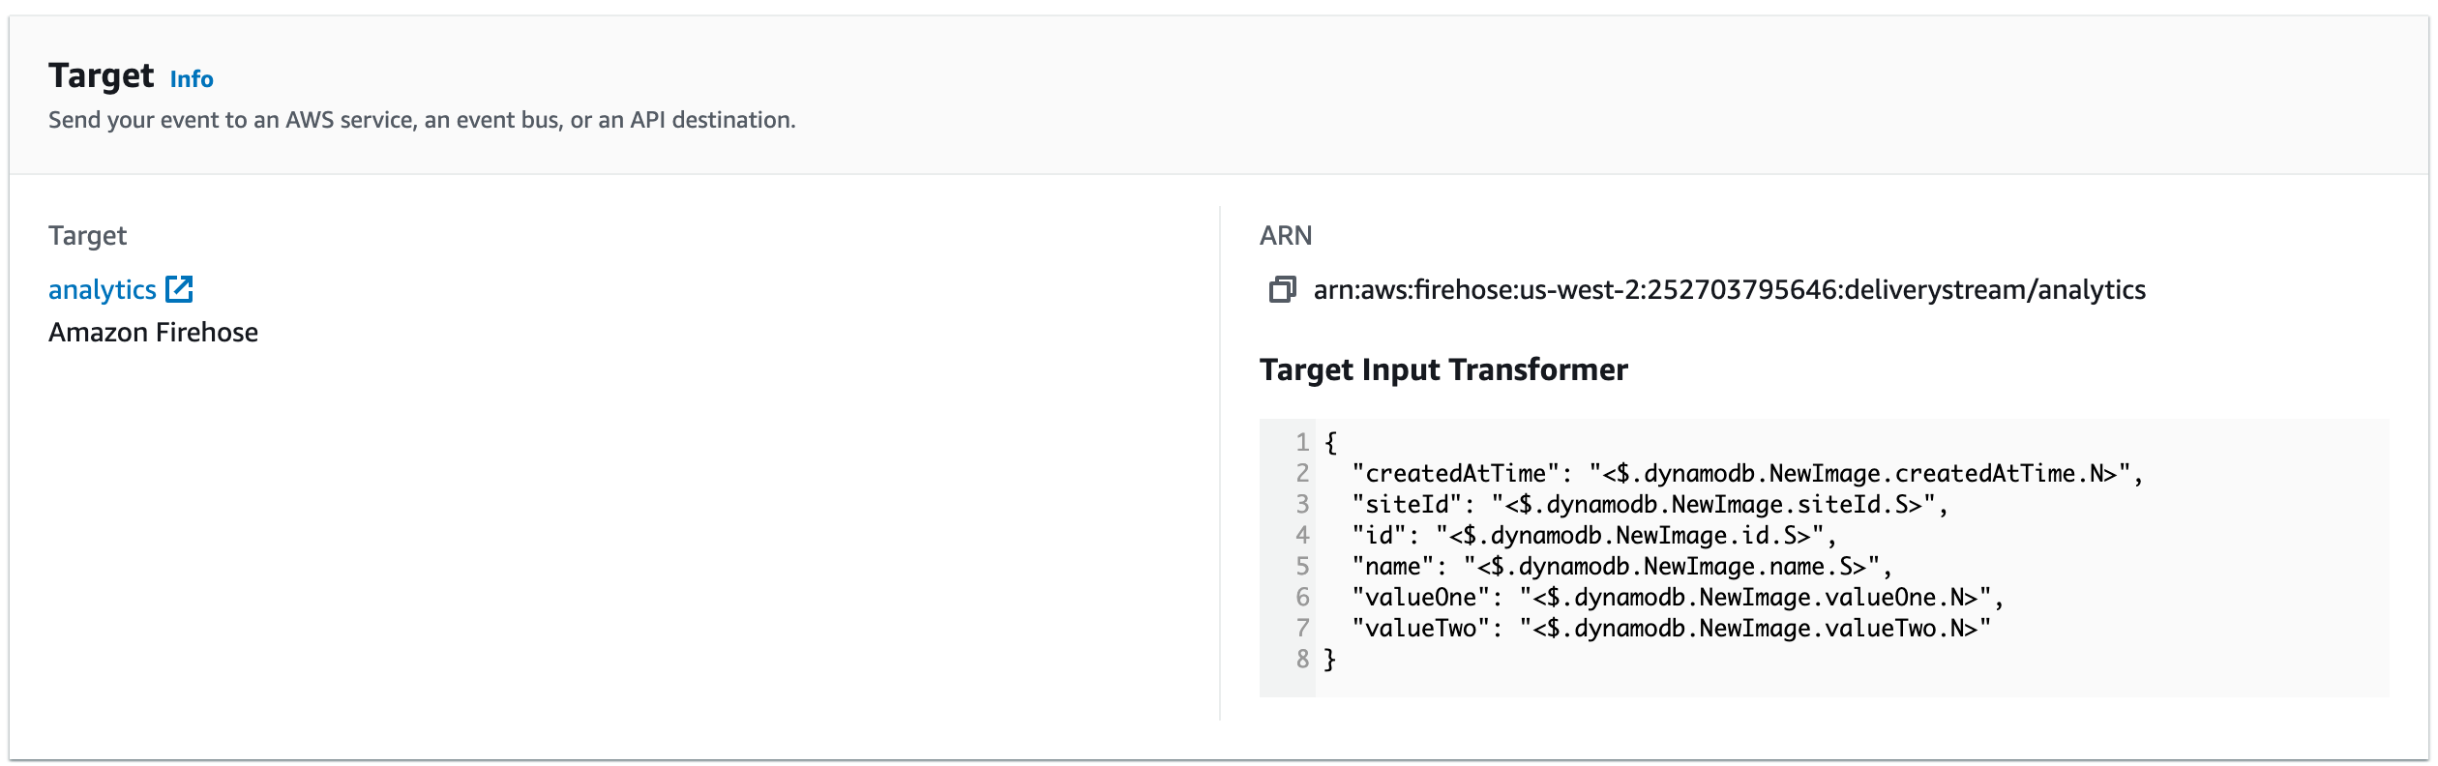Click the Info link beside Target heading
This screenshot has width=2438, height=766.
192,79
